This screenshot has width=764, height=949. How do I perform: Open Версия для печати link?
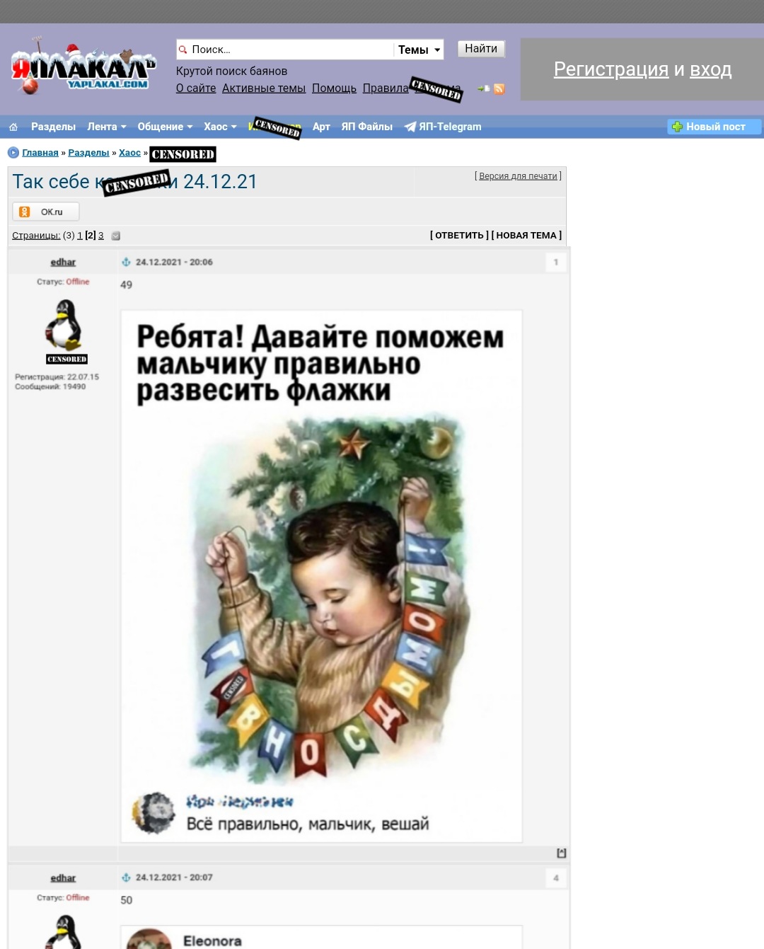coord(518,176)
